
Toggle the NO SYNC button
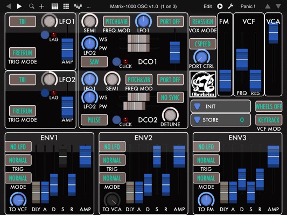click(170, 97)
